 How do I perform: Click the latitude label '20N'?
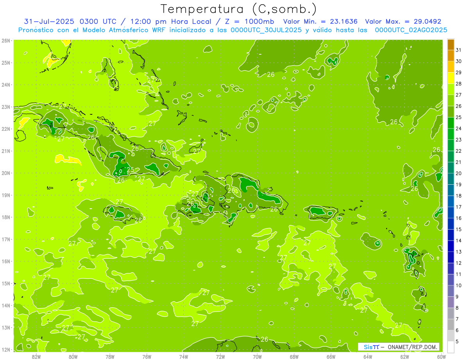pos(6,173)
